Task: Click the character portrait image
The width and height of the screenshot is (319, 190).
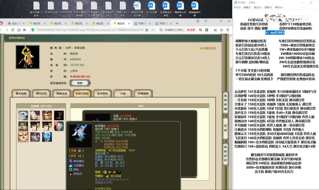Action: pyautogui.click(x=28, y=57)
